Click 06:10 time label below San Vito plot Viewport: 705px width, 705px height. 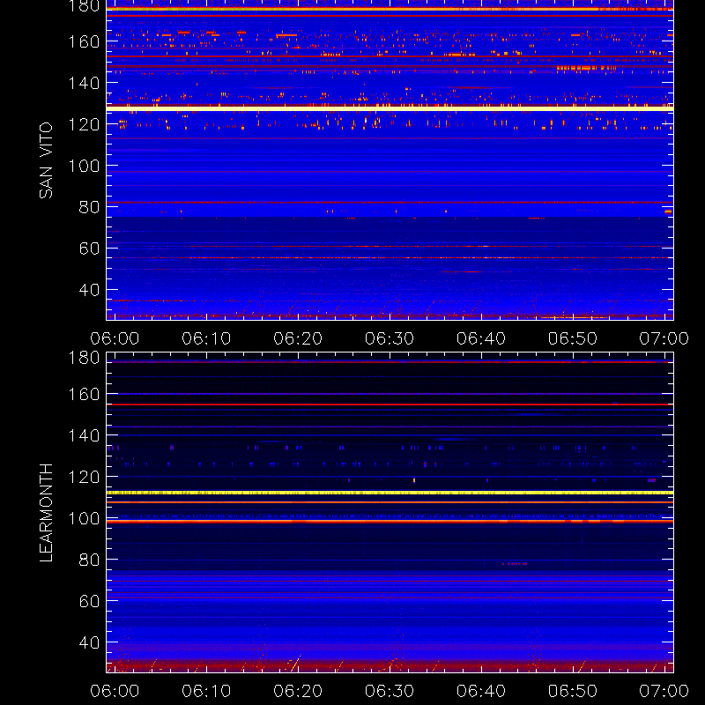[x=206, y=338]
